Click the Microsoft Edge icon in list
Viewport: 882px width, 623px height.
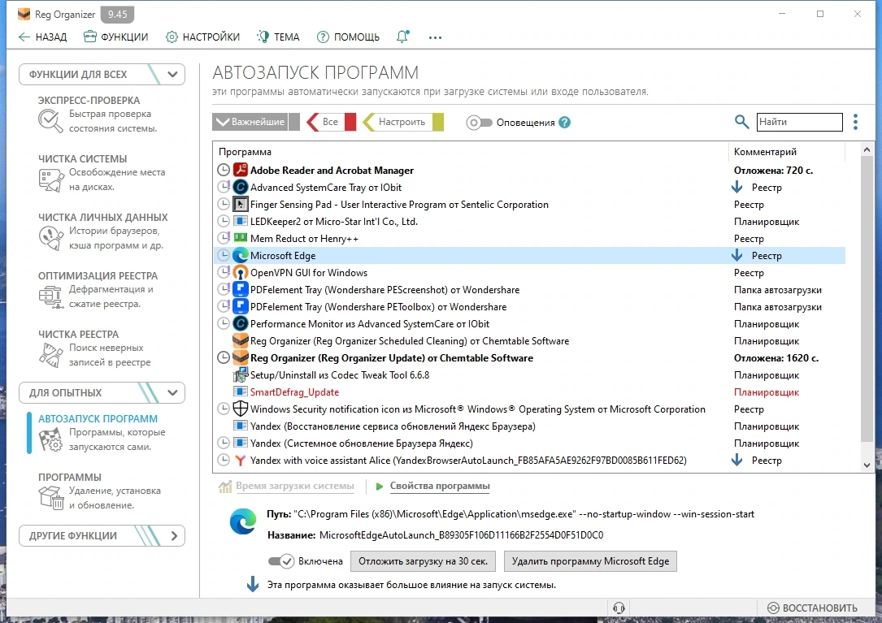pos(240,255)
